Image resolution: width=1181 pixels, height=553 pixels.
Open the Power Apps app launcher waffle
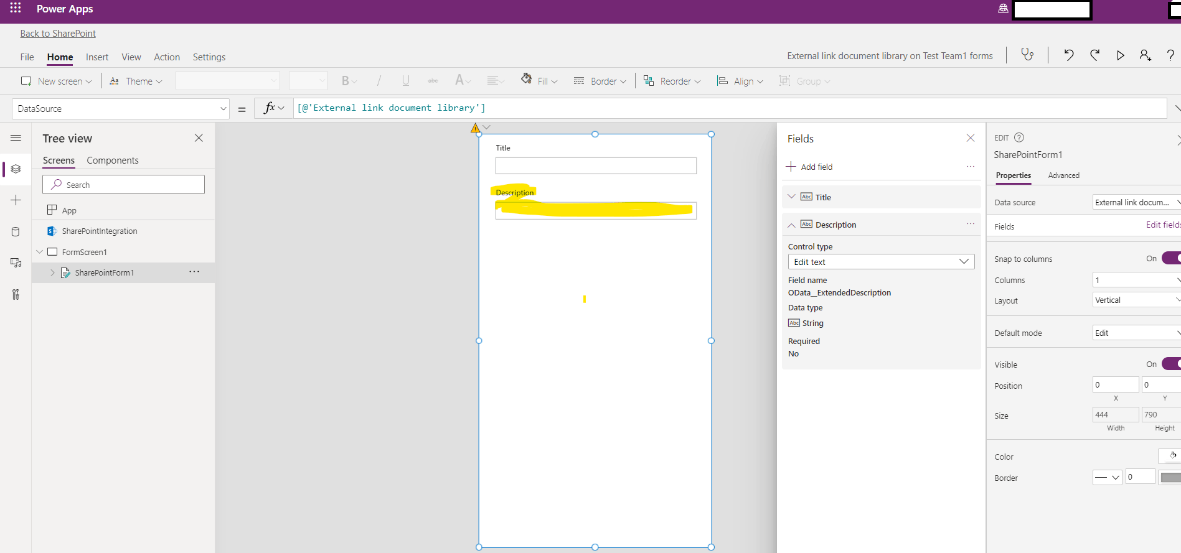[16, 8]
